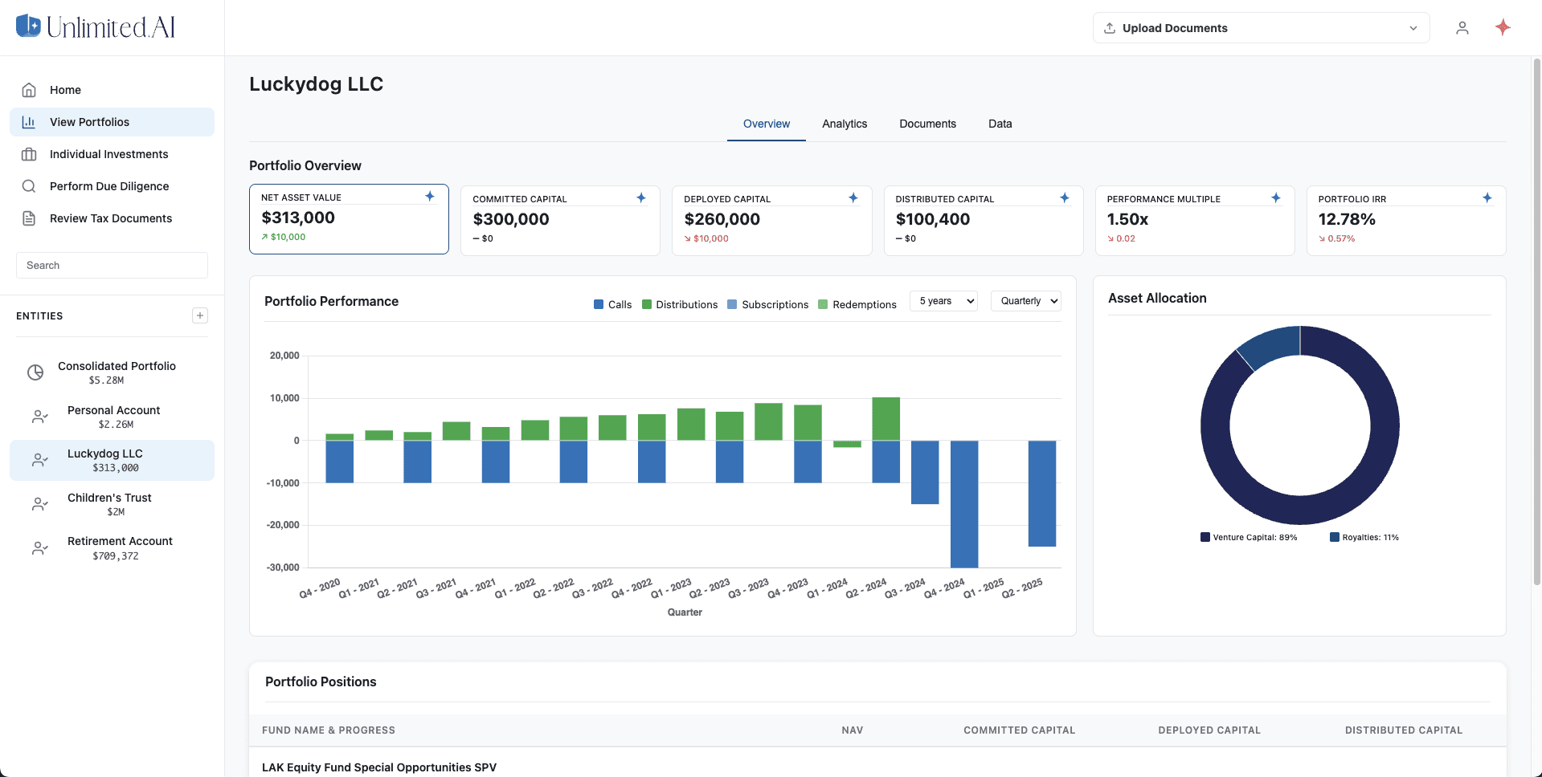This screenshot has height=777, width=1542.
Task: Click the Perform Due Diligence magnifier icon
Action: 29,186
